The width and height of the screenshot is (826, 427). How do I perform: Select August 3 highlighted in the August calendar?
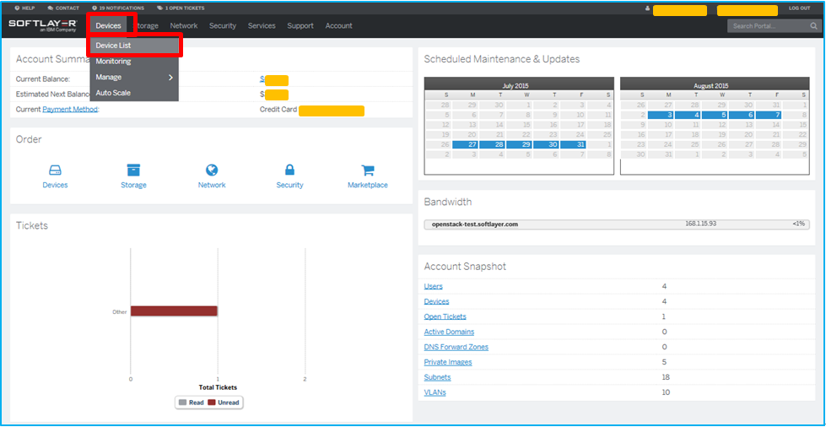pyautogui.click(x=661, y=115)
